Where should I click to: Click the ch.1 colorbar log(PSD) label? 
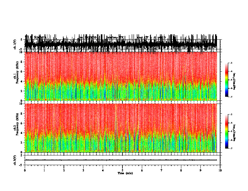pyautogui.click(x=234, y=81)
